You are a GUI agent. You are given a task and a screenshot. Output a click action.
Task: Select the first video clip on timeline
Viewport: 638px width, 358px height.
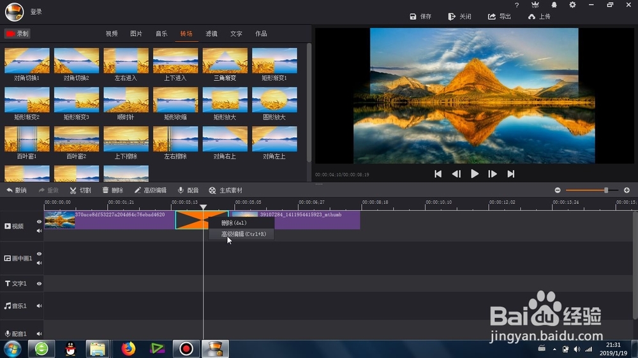(110, 220)
